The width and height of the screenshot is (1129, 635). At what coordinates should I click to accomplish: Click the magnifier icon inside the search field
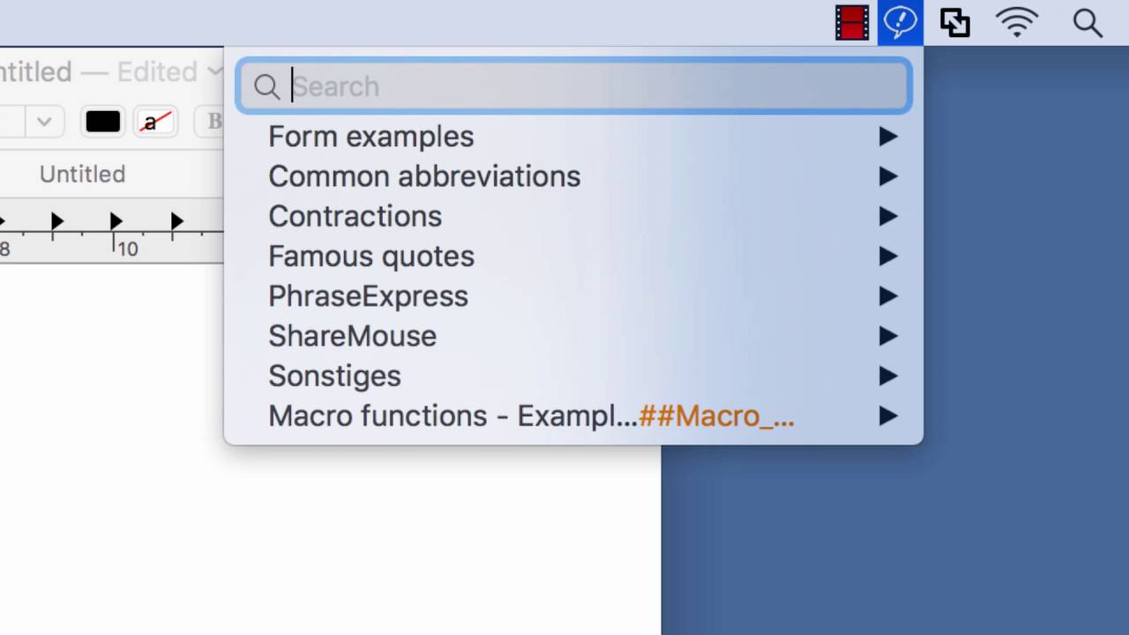point(266,86)
